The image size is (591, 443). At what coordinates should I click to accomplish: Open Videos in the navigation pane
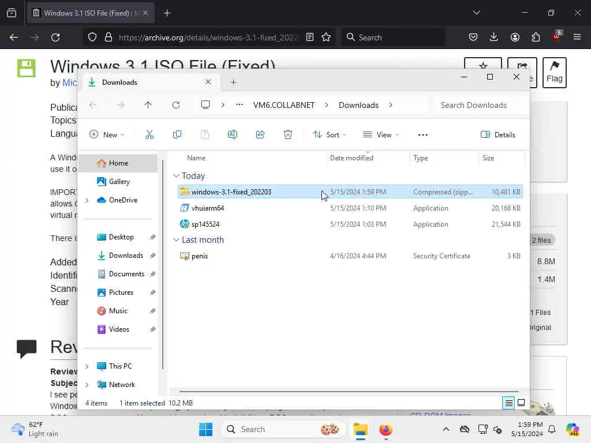click(119, 329)
